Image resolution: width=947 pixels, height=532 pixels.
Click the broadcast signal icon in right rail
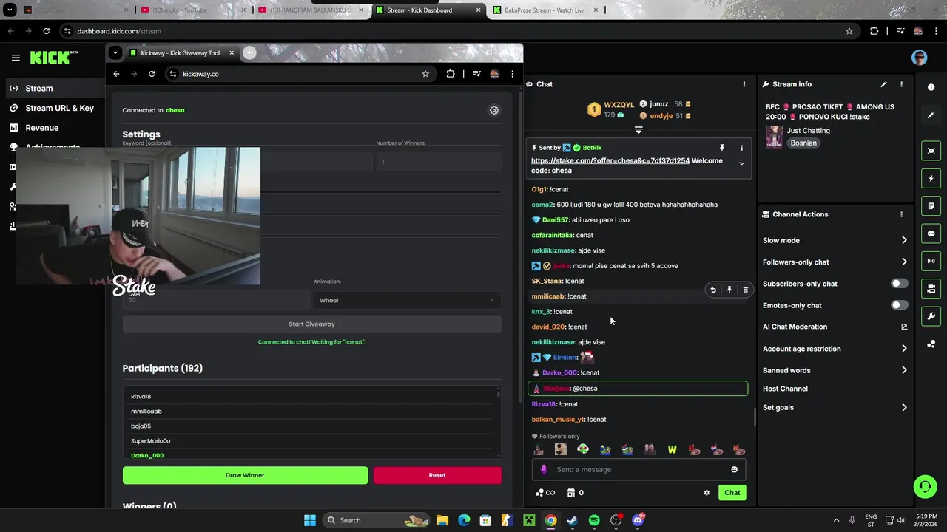(931, 261)
